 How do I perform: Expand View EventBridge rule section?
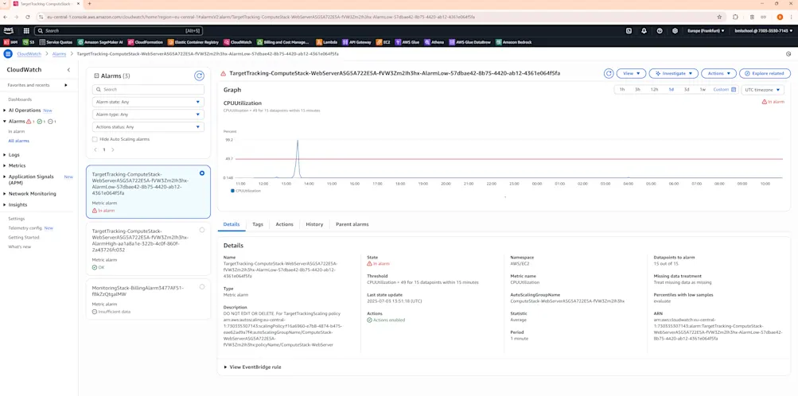pyautogui.click(x=252, y=367)
